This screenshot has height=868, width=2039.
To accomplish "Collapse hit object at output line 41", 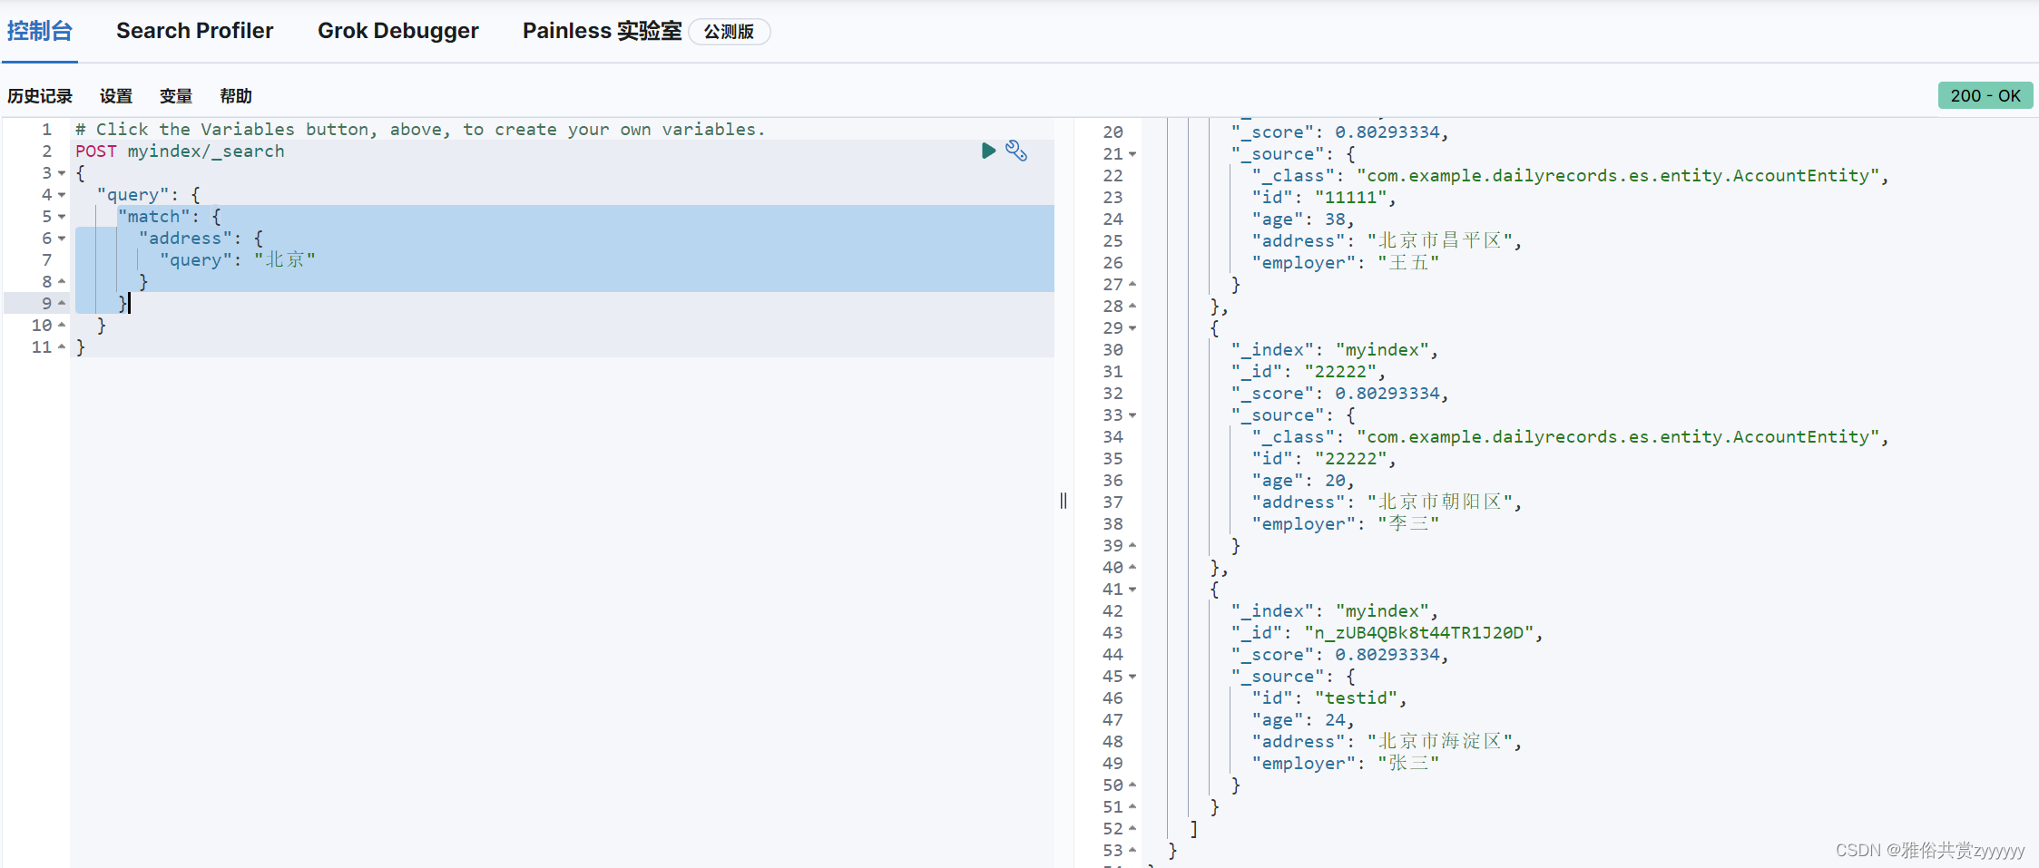I will 1132,590.
